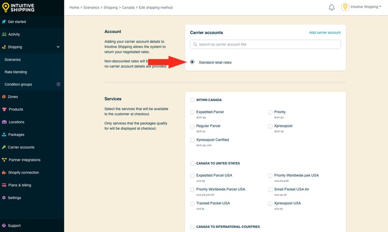This screenshot has width=388, height=232.
Task: Open Scenarios in the sidebar
Action: tap(13, 59)
